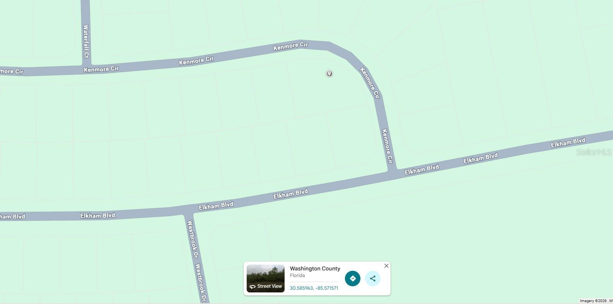The image size is (613, 304).
Task: Click the share icon in info card
Action: click(372, 279)
